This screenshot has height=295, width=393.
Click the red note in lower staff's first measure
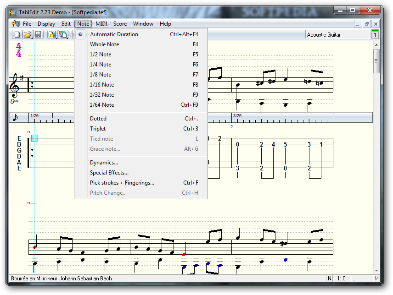[35, 247]
